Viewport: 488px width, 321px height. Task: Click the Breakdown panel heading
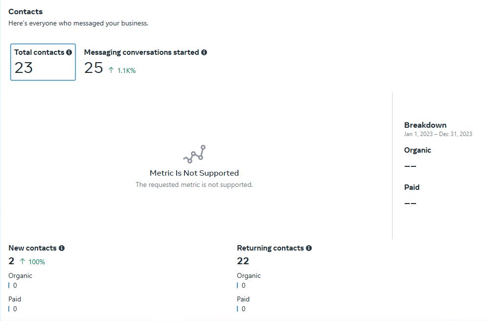(425, 125)
